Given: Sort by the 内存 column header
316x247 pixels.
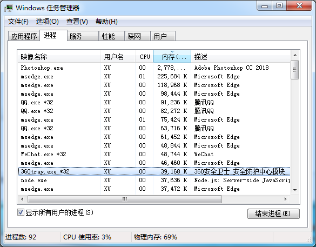Looking at the screenshot, I should (172, 57).
